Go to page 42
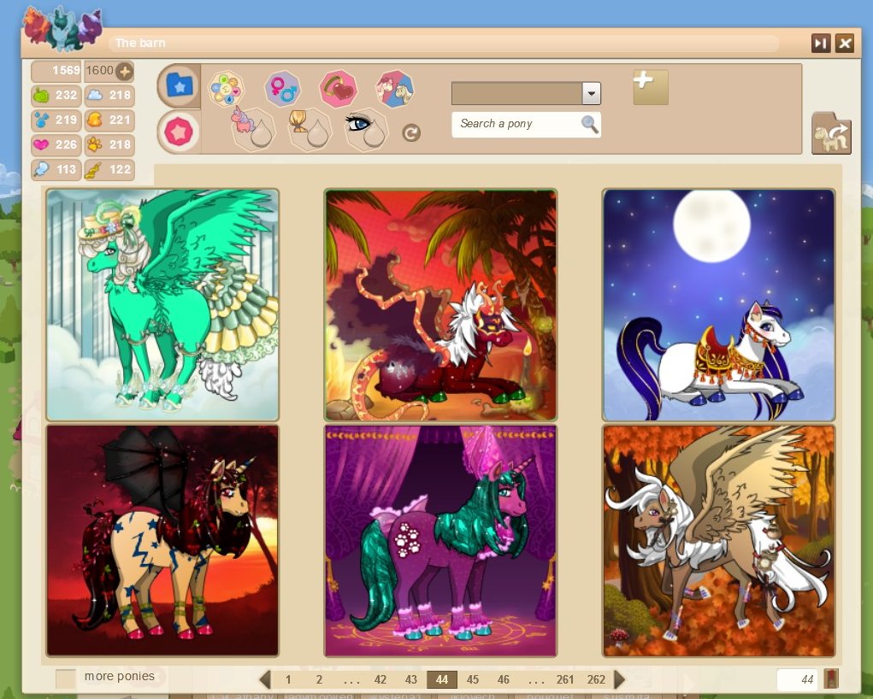Image resolution: width=873 pixels, height=699 pixels. click(x=380, y=679)
